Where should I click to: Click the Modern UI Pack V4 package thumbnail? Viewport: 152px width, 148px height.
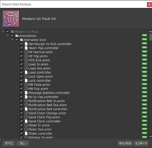[x=11, y=19]
